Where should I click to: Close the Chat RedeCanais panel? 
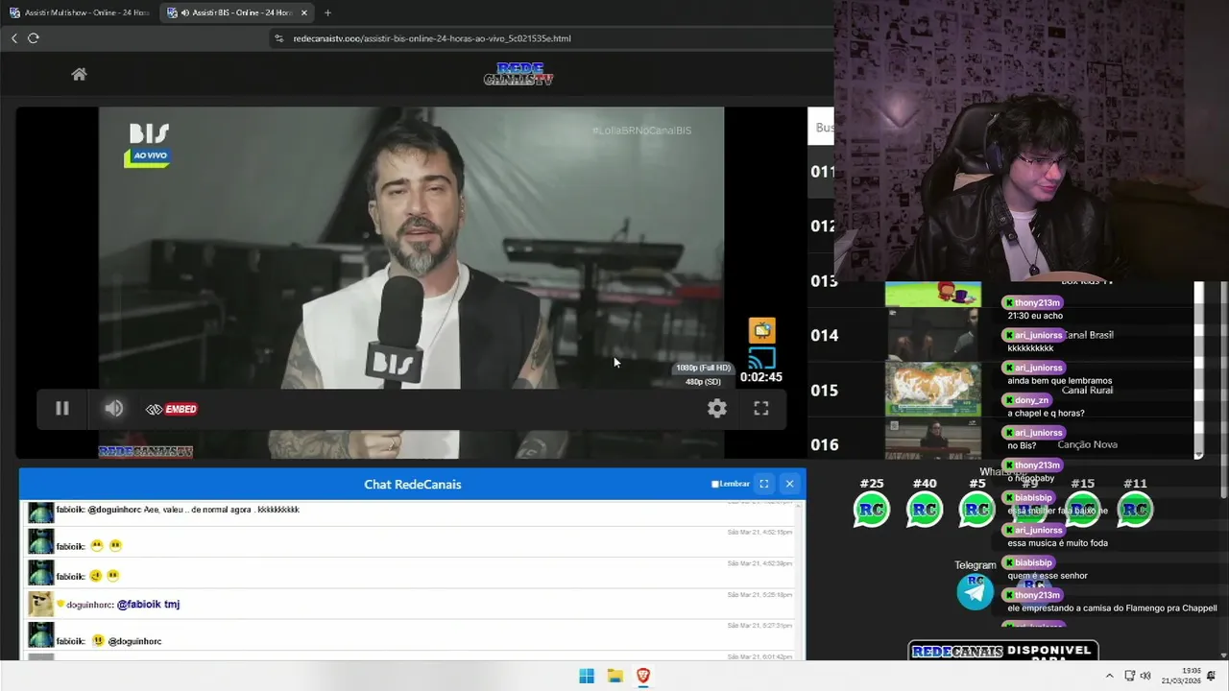click(789, 484)
